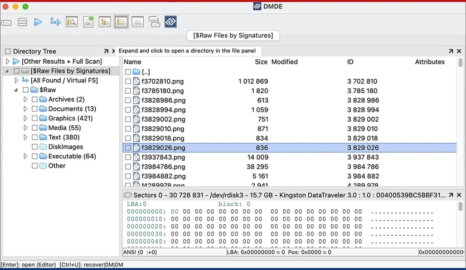
Task: Sort files by the Modified column
Action: 284,62
